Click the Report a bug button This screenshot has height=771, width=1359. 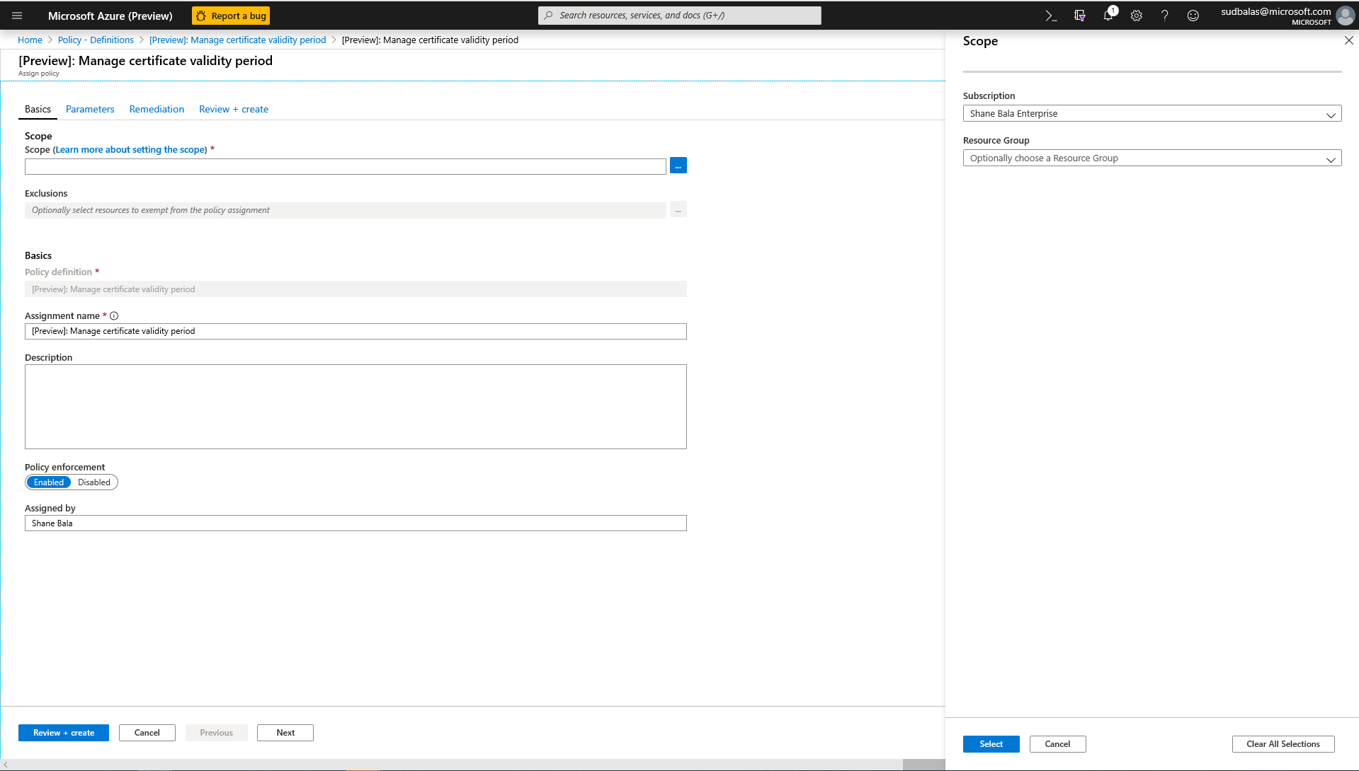point(230,15)
